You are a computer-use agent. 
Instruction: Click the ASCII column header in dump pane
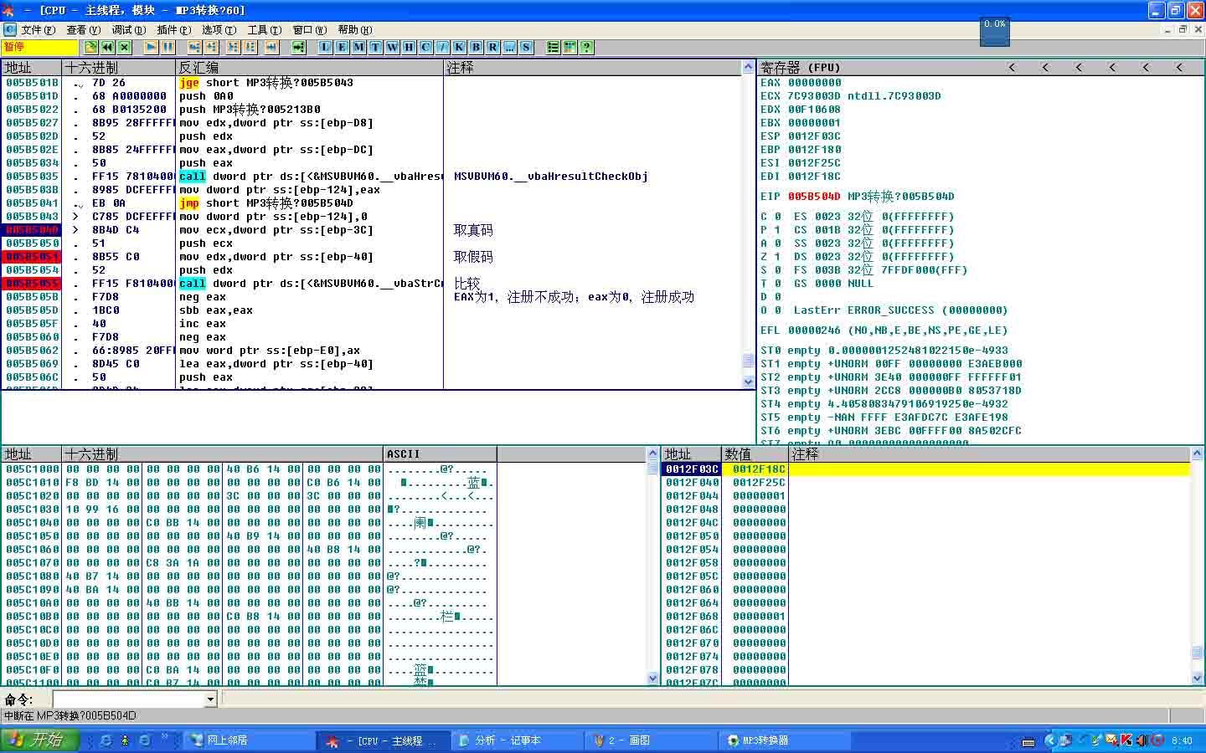[x=441, y=454]
